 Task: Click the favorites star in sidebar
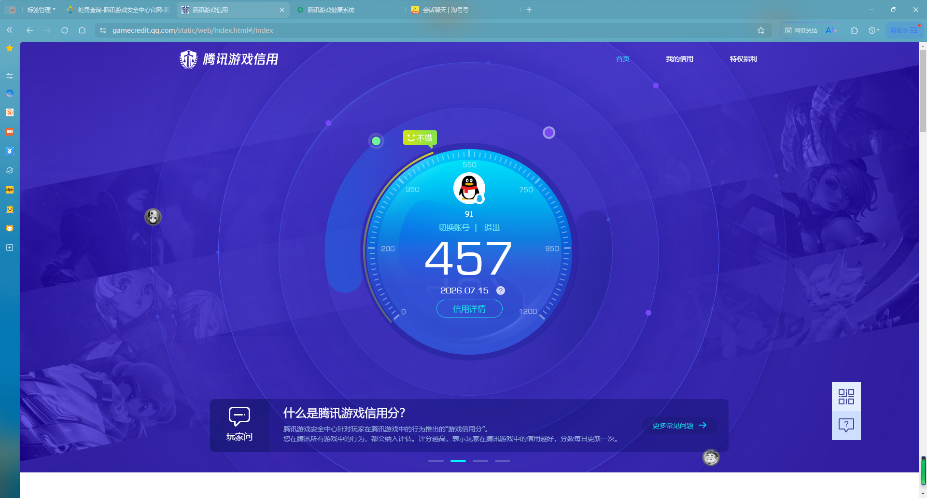(10, 48)
